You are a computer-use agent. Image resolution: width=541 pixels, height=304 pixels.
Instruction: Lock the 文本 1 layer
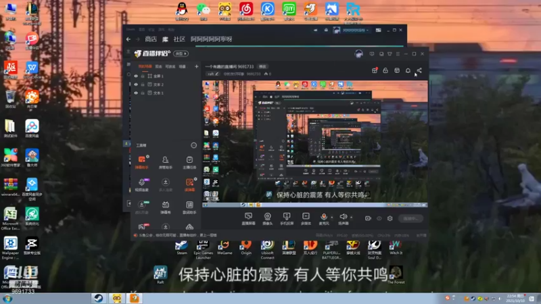(143, 93)
